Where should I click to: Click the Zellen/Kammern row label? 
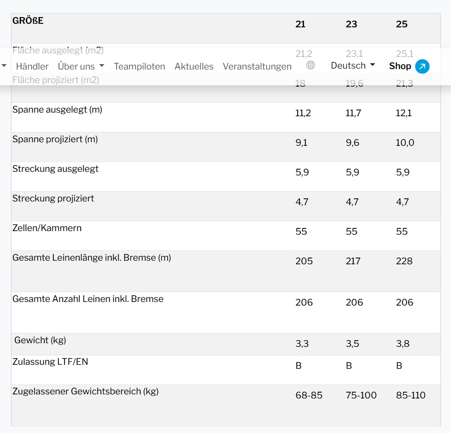(x=47, y=228)
